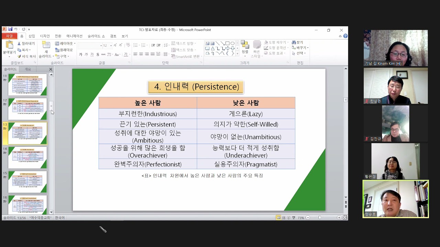Click Clear Formatting eraser icon
Viewport: 440px width, 247px height.
point(128,45)
